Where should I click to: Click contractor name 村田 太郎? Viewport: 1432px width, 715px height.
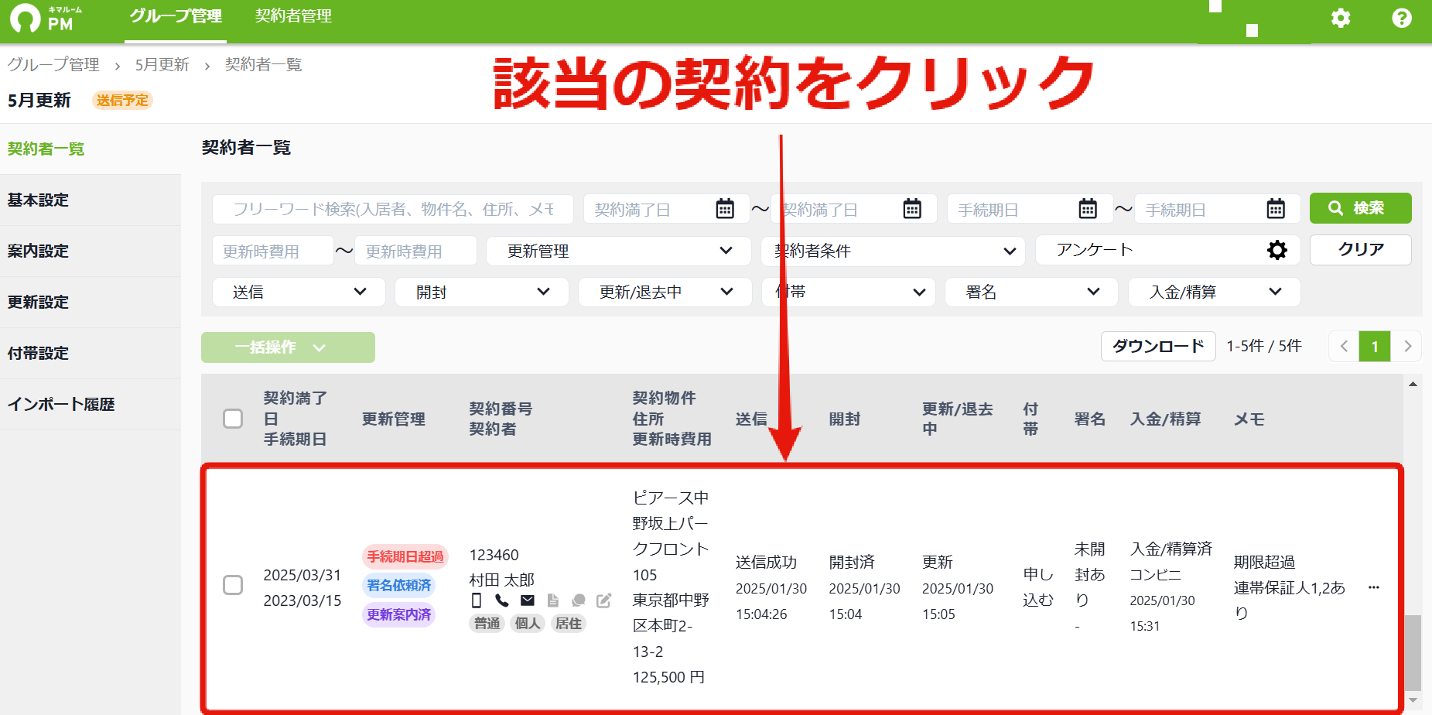pyautogui.click(x=501, y=580)
